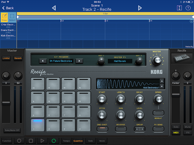Tap the vertical expand editor icon

click(179, 8)
